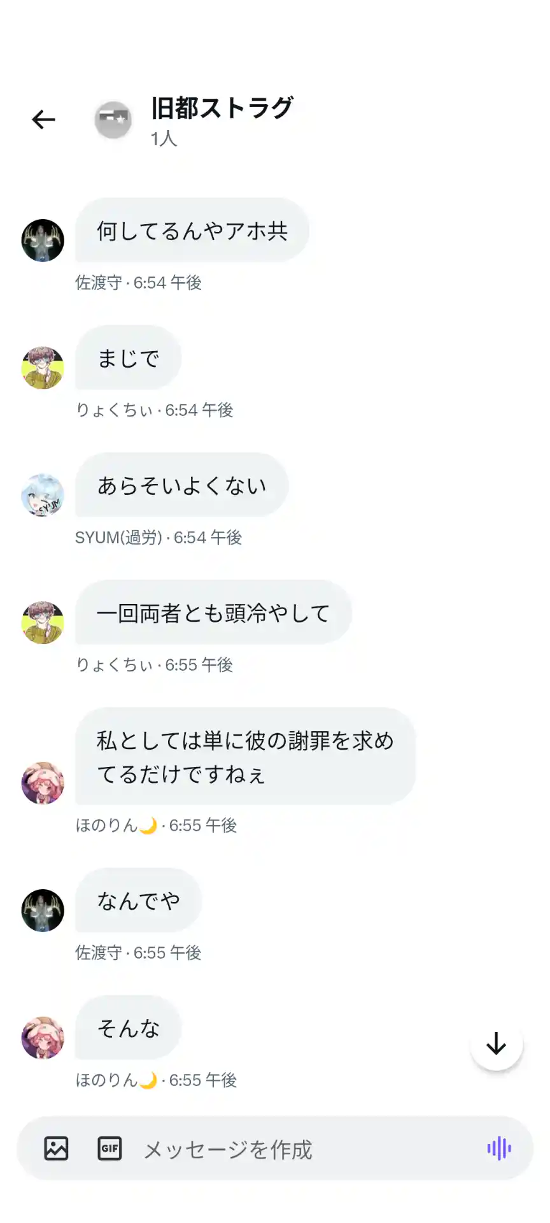This screenshot has height=1223, width=550.
Task: Select the まじで message bubble
Action: tap(129, 357)
